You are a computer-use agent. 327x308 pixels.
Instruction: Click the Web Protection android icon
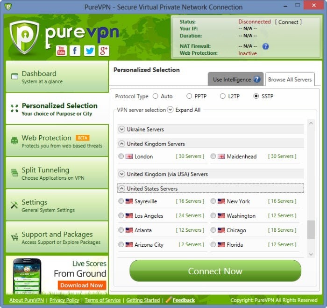[14, 140]
